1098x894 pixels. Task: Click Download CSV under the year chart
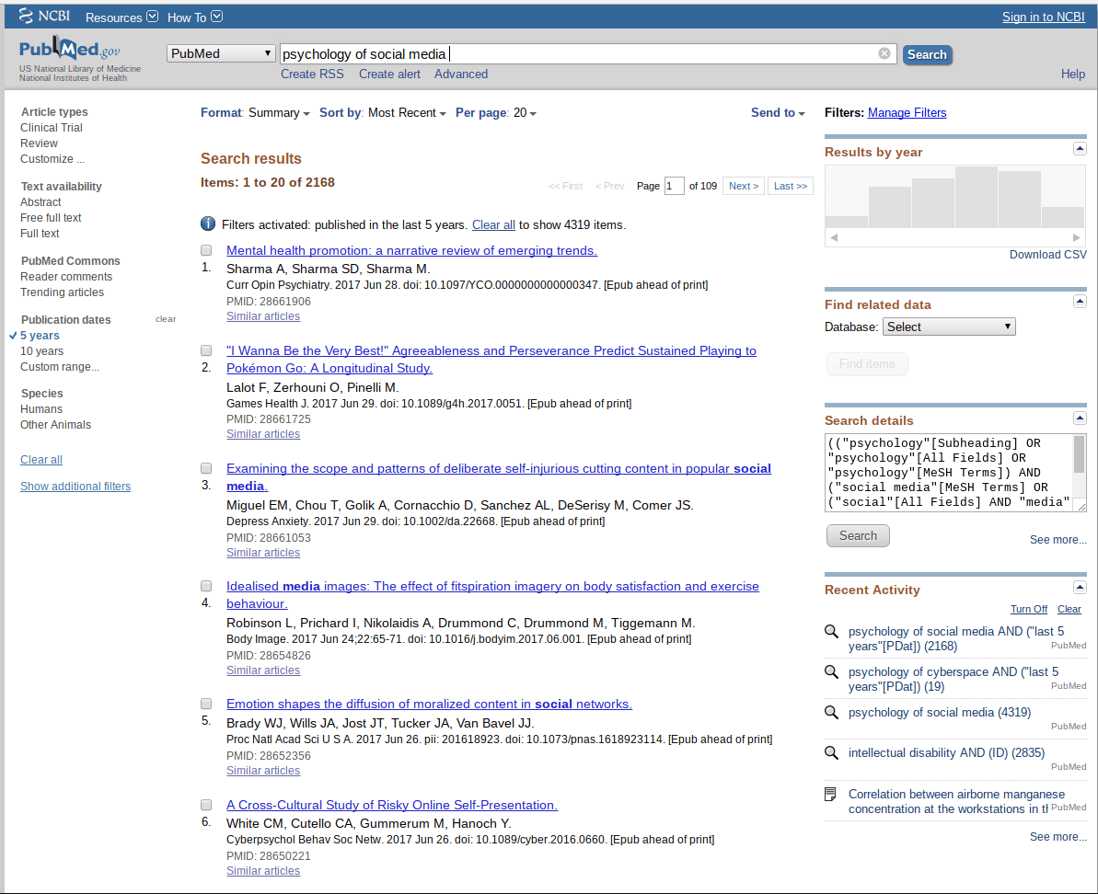click(x=1047, y=254)
